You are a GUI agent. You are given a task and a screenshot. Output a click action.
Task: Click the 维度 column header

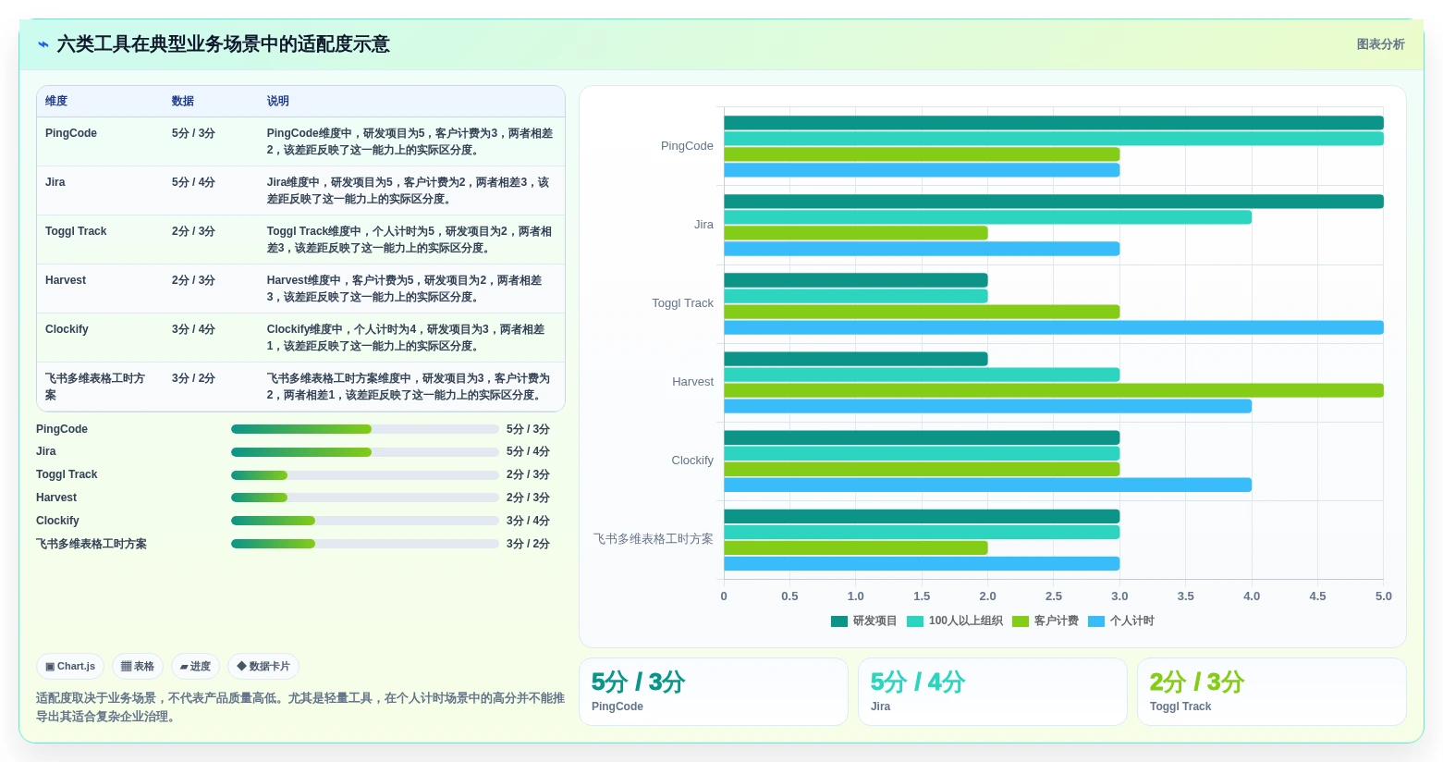coord(56,101)
